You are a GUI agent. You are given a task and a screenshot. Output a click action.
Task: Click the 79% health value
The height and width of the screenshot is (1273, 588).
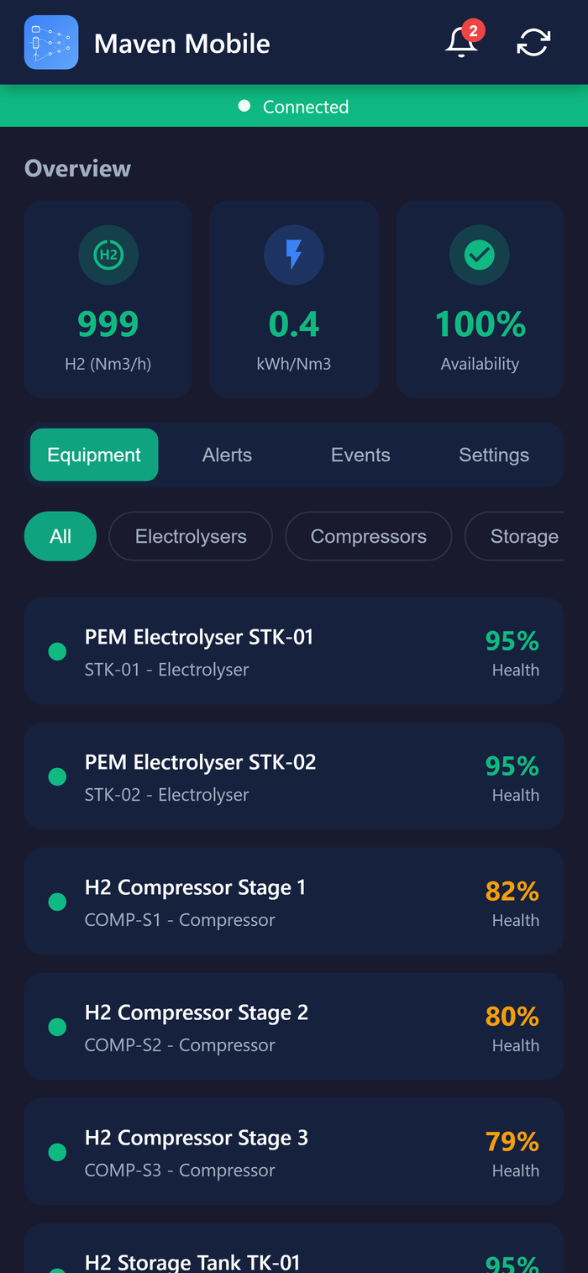(512, 1142)
